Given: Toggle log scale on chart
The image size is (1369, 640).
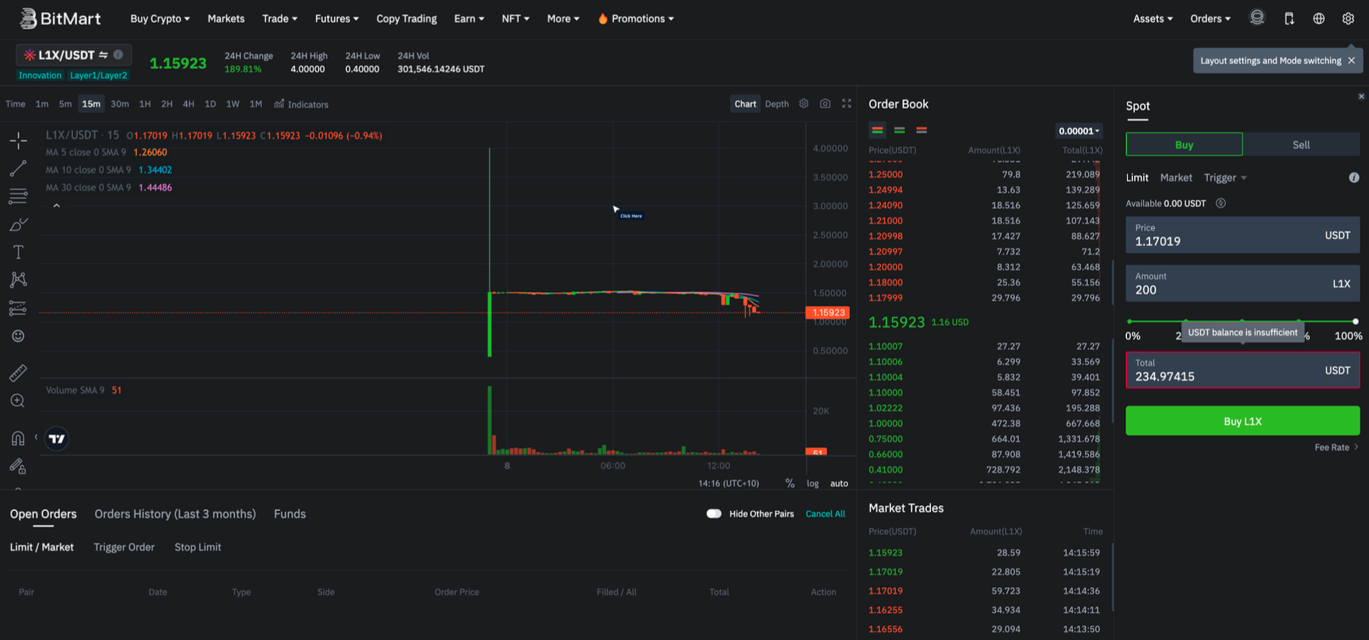Looking at the screenshot, I should pyautogui.click(x=813, y=484).
